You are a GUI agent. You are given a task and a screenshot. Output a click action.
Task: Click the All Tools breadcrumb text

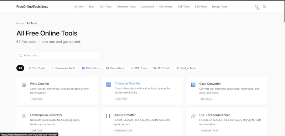32,23
